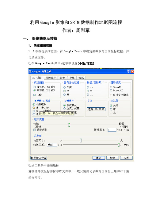Select 真彩色 (32 位) texture color
This screenshot has height=216, width=152.
pos(44,90)
